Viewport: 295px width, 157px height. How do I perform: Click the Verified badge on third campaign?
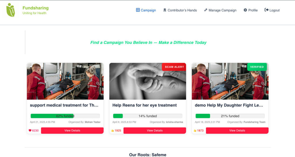coord(257,67)
